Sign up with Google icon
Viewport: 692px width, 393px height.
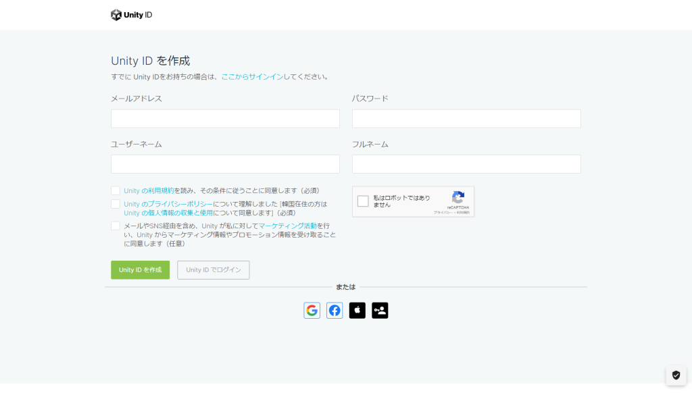coord(312,311)
